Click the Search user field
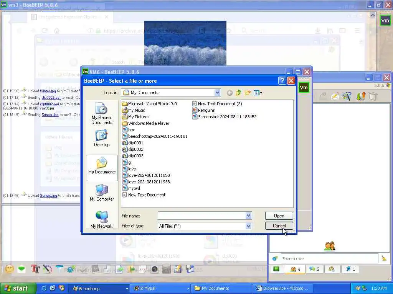393x294 pixels. (x=329, y=259)
